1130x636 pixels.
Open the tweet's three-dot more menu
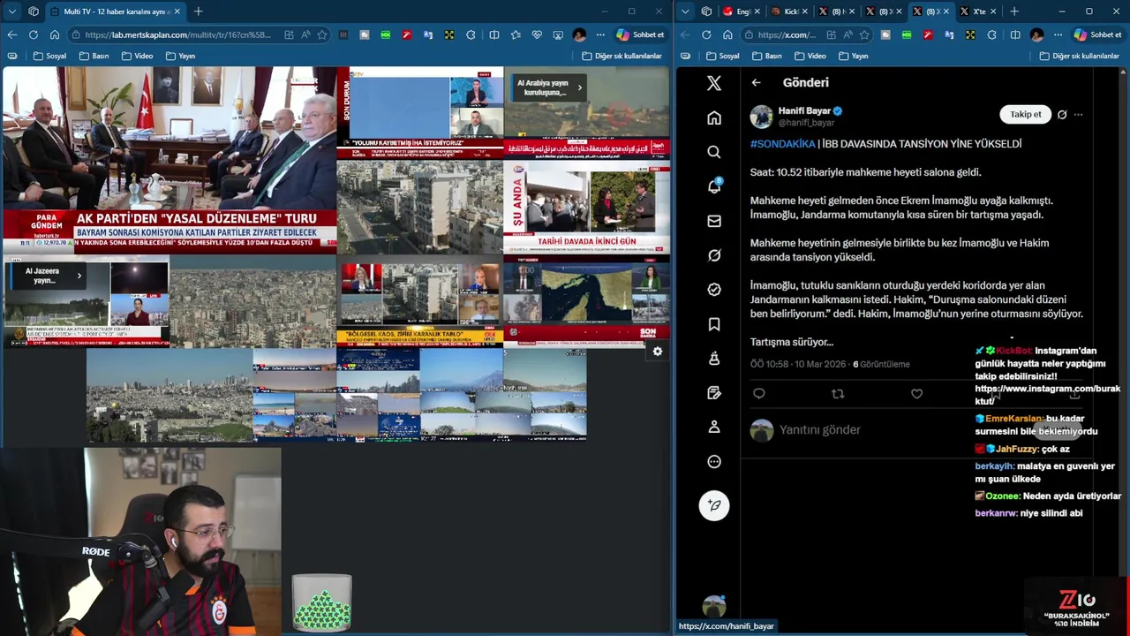(x=1078, y=114)
